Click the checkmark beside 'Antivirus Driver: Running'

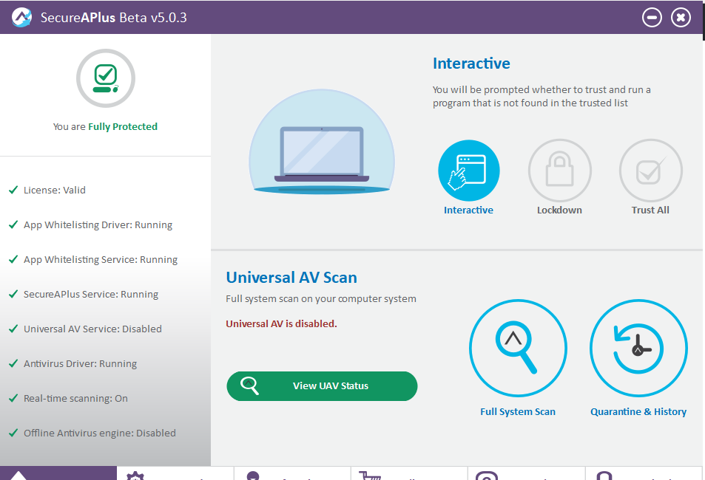tap(13, 363)
